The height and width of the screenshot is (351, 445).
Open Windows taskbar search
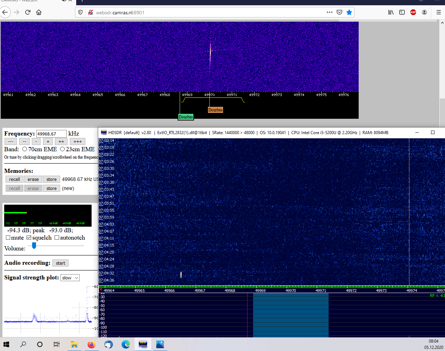pos(23,344)
